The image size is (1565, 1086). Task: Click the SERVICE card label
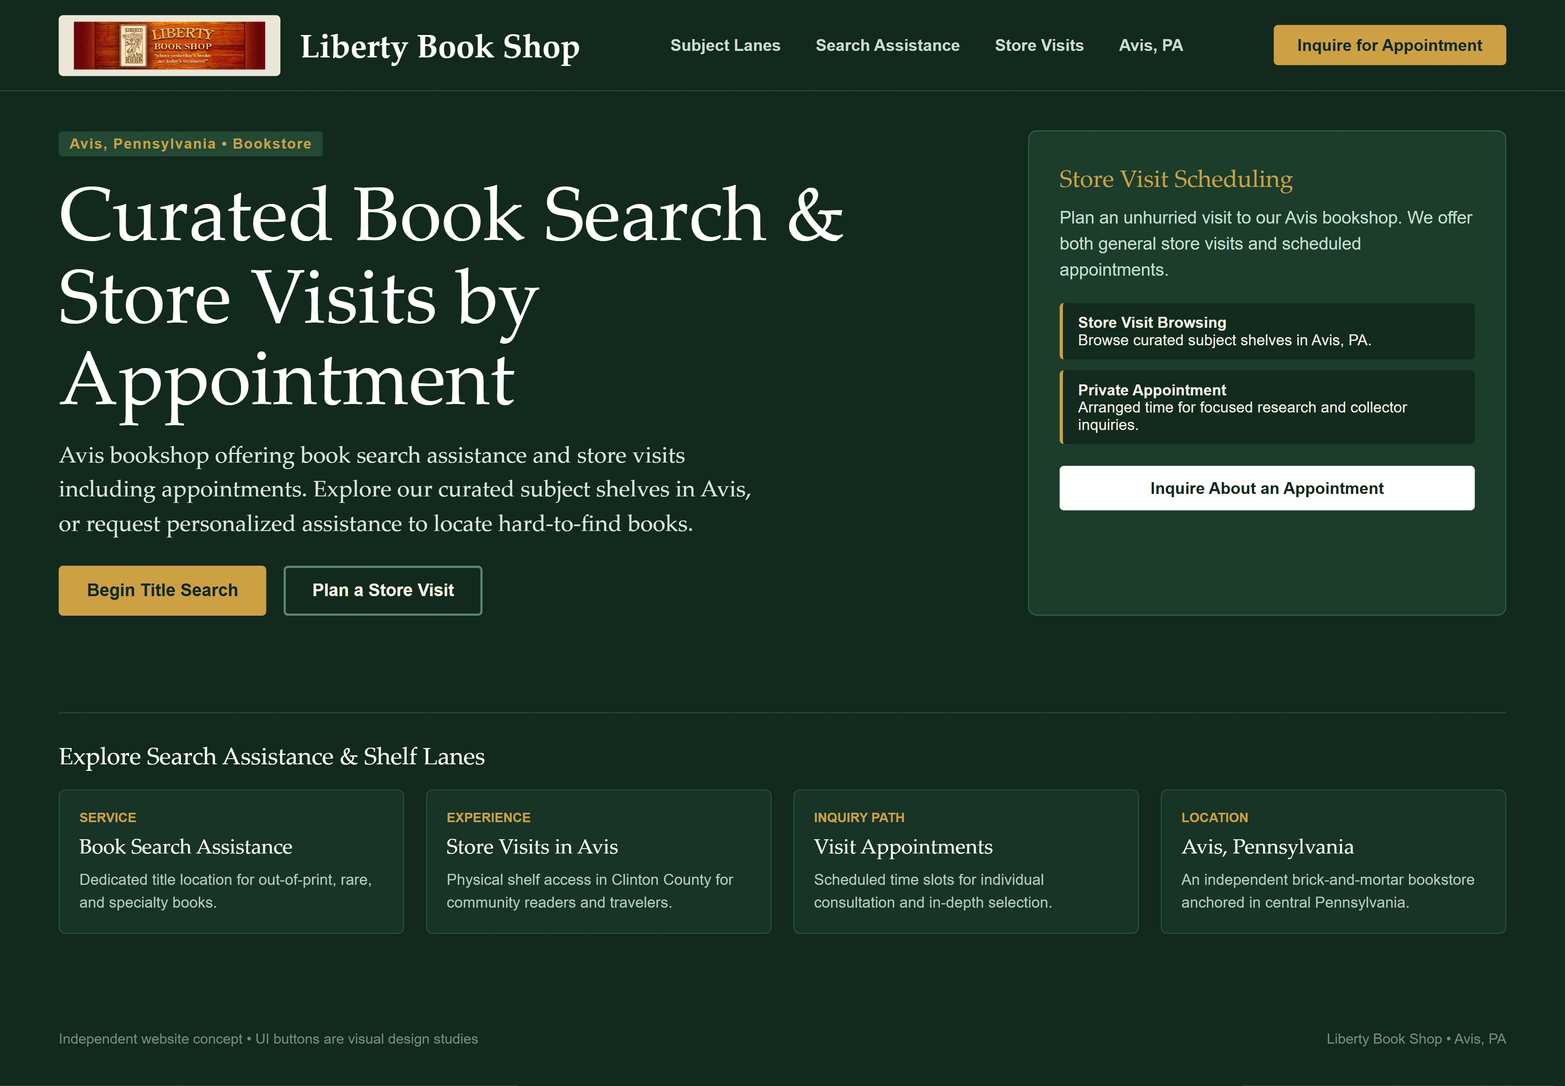click(108, 817)
